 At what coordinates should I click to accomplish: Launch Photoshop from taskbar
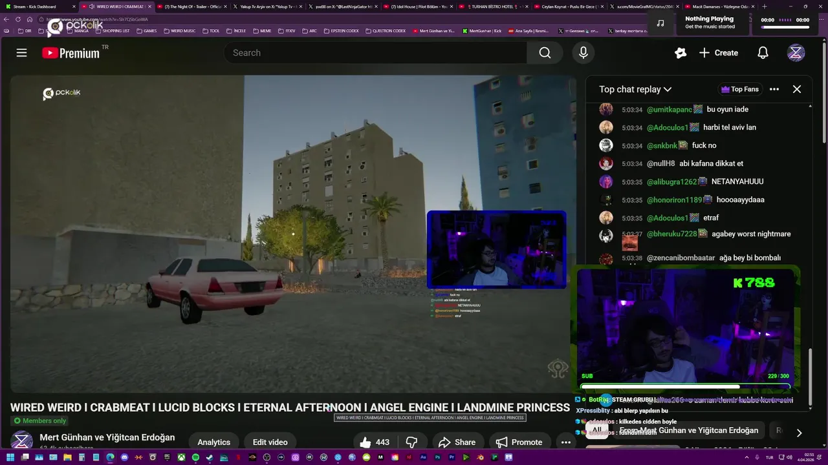tap(437, 457)
